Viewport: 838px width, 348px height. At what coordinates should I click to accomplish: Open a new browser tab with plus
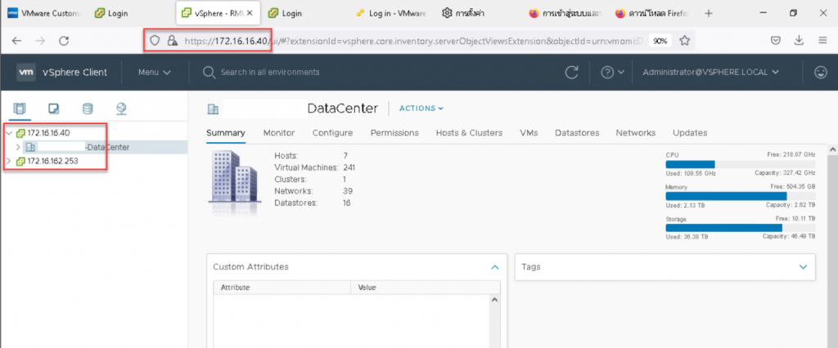point(709,13)
